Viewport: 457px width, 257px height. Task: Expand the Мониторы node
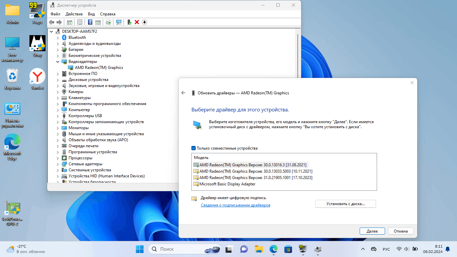click(x=58, y=128)
